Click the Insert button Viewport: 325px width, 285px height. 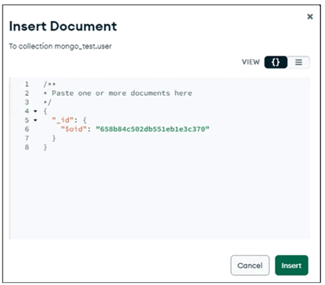pyautogui.click(x=291, y=265)
